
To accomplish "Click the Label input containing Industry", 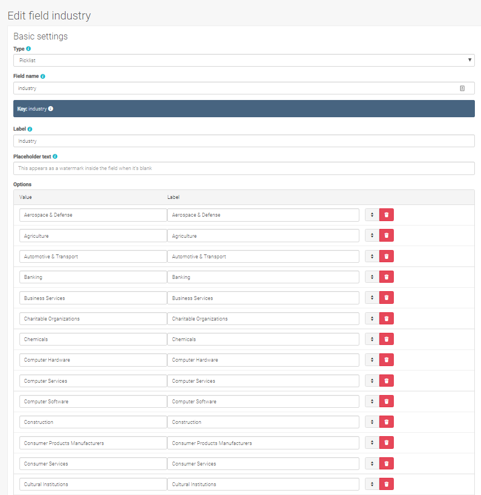I will coord(244,141).
